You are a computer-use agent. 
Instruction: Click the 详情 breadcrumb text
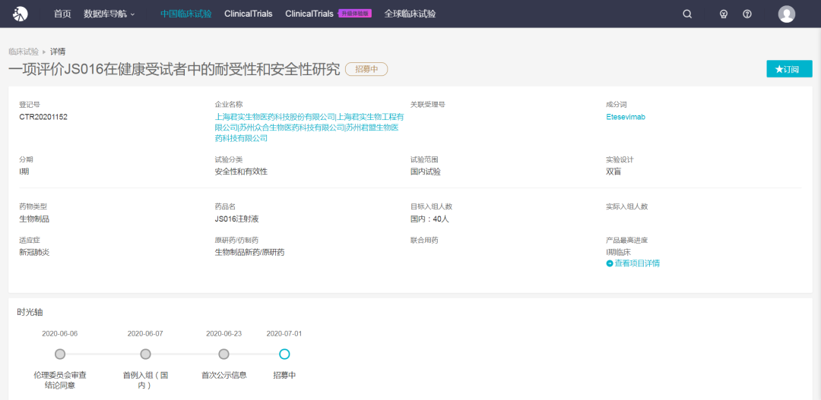point(58,52)
